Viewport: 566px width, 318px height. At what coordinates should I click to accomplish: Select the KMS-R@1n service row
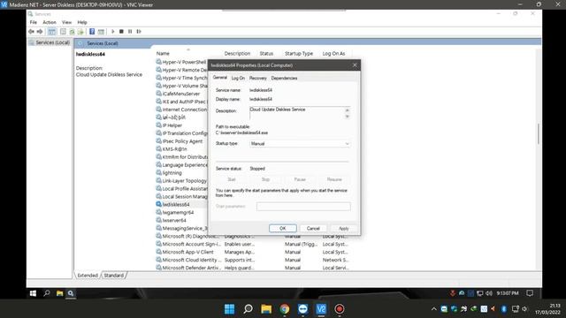tap(174, 149)
